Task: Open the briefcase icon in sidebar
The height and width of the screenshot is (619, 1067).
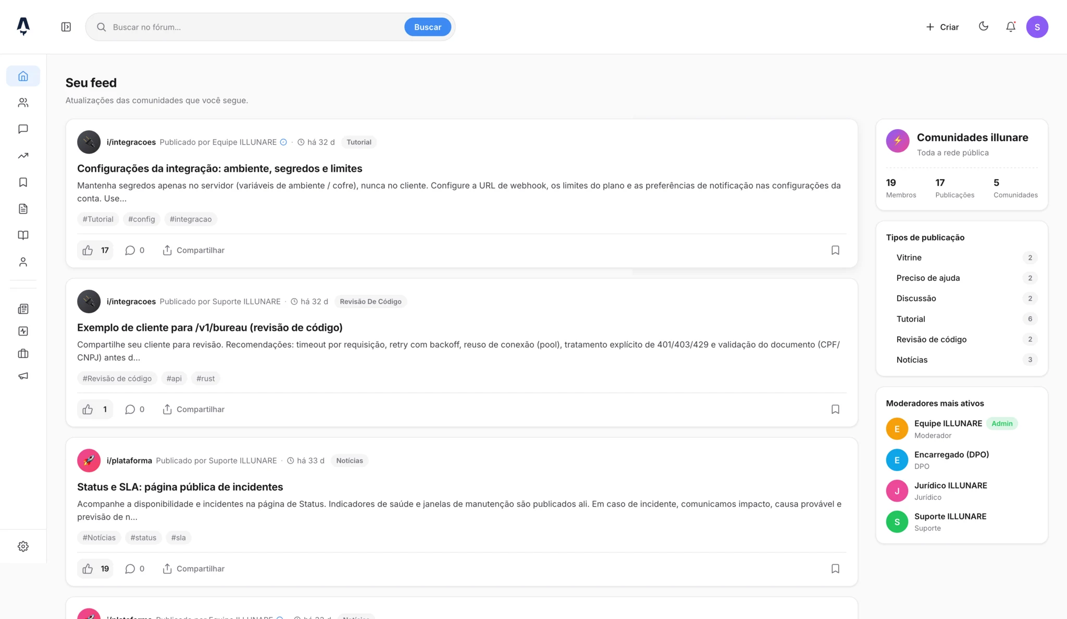Action: [23, 354]
